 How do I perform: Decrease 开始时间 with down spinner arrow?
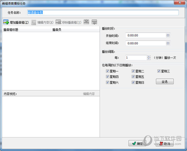click(x=168, y=36)
